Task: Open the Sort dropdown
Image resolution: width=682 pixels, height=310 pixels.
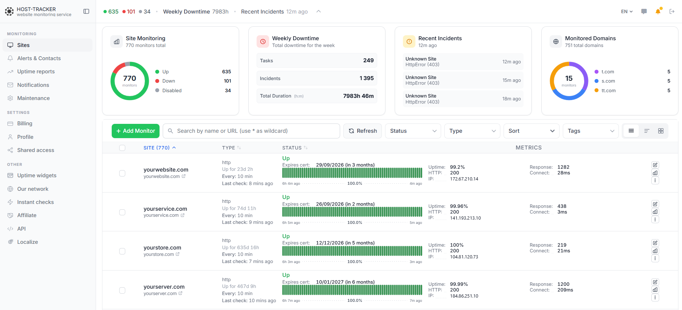Action: [531, 131]
